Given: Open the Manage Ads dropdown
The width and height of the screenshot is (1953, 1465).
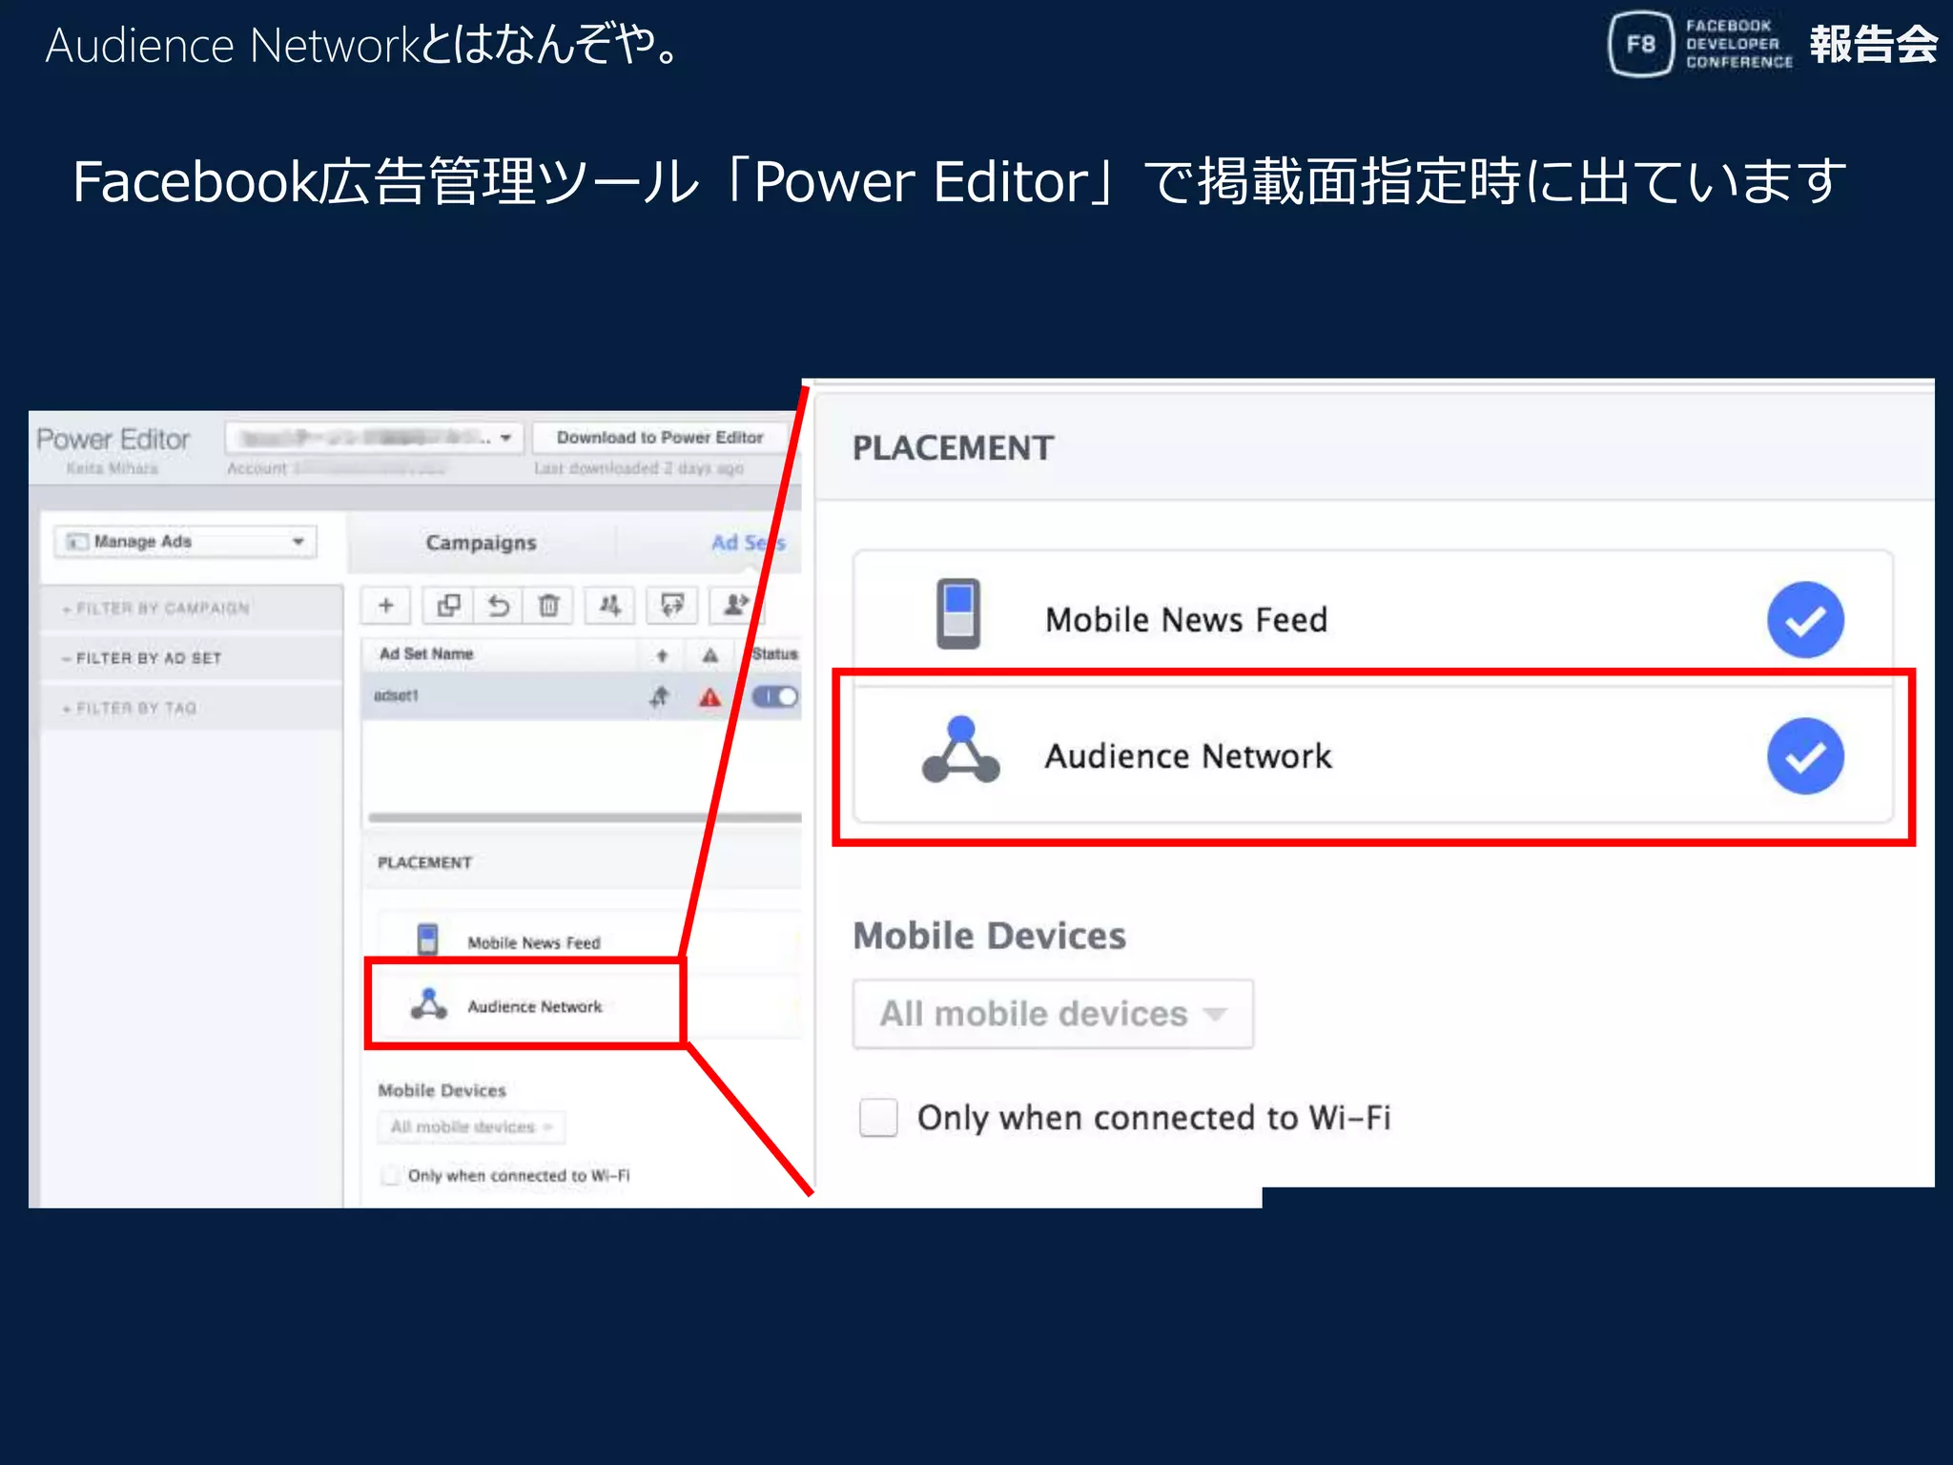Looking at the screenshot, I should point(185,542).
